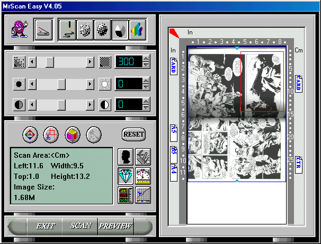The image size is (321, 244).
Task: Choose diffusion dither scan mode
Action: point(85,30)
